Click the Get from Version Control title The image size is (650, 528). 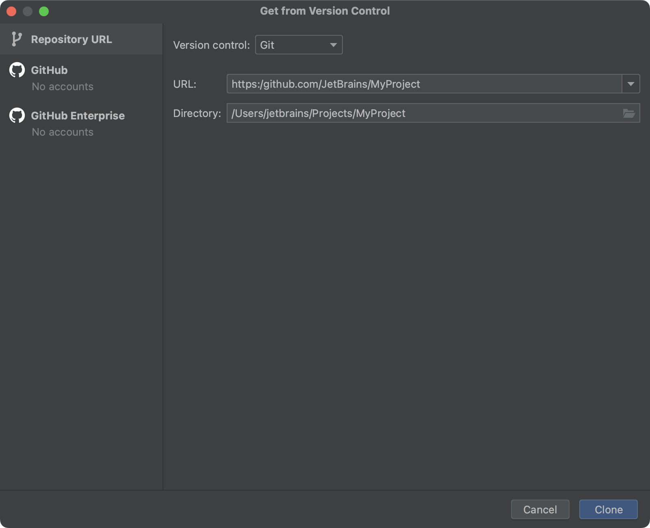(x=325, y=11)
